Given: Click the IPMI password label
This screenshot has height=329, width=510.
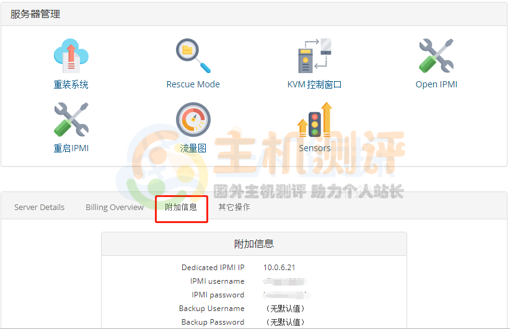Looking at the screenshot, I should pos(218,295).
